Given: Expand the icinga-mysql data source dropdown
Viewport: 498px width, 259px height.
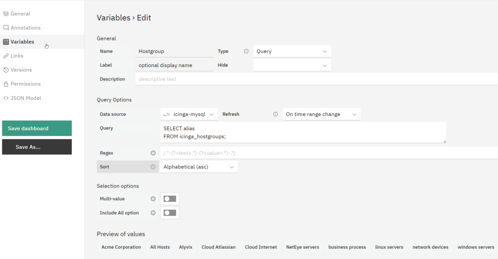Looking at the screenshot, I should point(189,114).
